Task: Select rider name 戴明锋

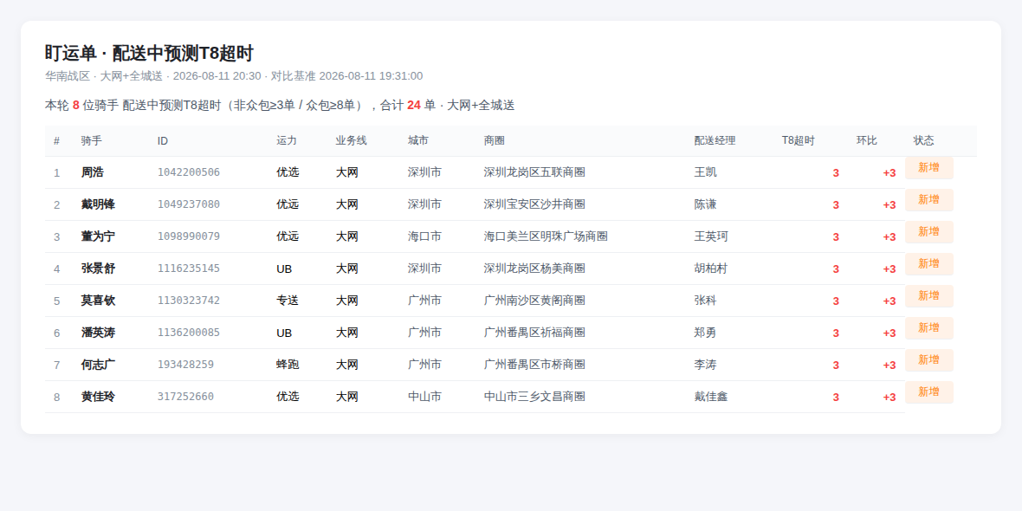Action: click(x=98, y=204)
